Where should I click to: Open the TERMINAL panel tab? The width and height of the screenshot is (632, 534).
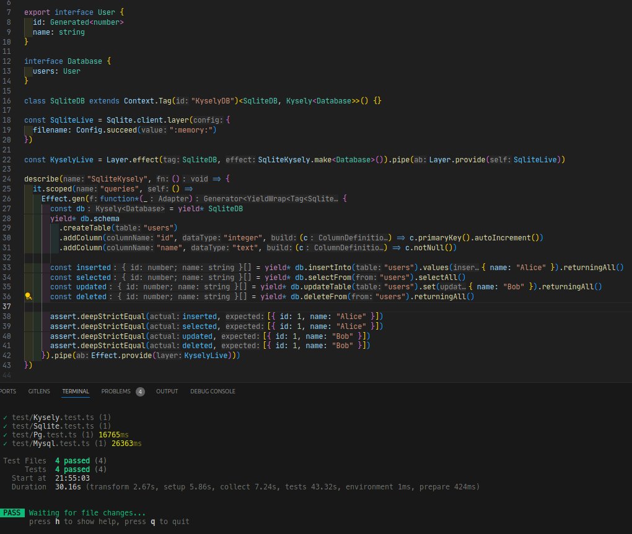coord(76,392)
